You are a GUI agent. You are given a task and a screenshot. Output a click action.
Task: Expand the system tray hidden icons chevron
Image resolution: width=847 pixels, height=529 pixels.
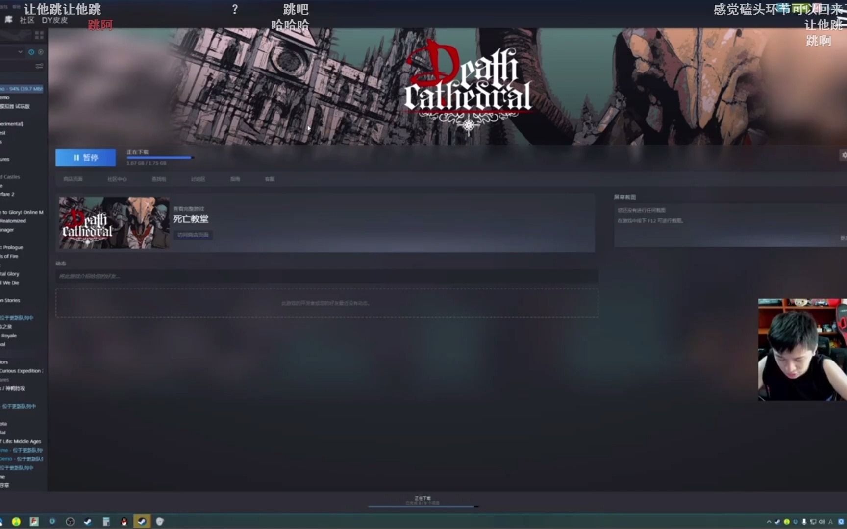pyautogui.click(x=769, y=522)
